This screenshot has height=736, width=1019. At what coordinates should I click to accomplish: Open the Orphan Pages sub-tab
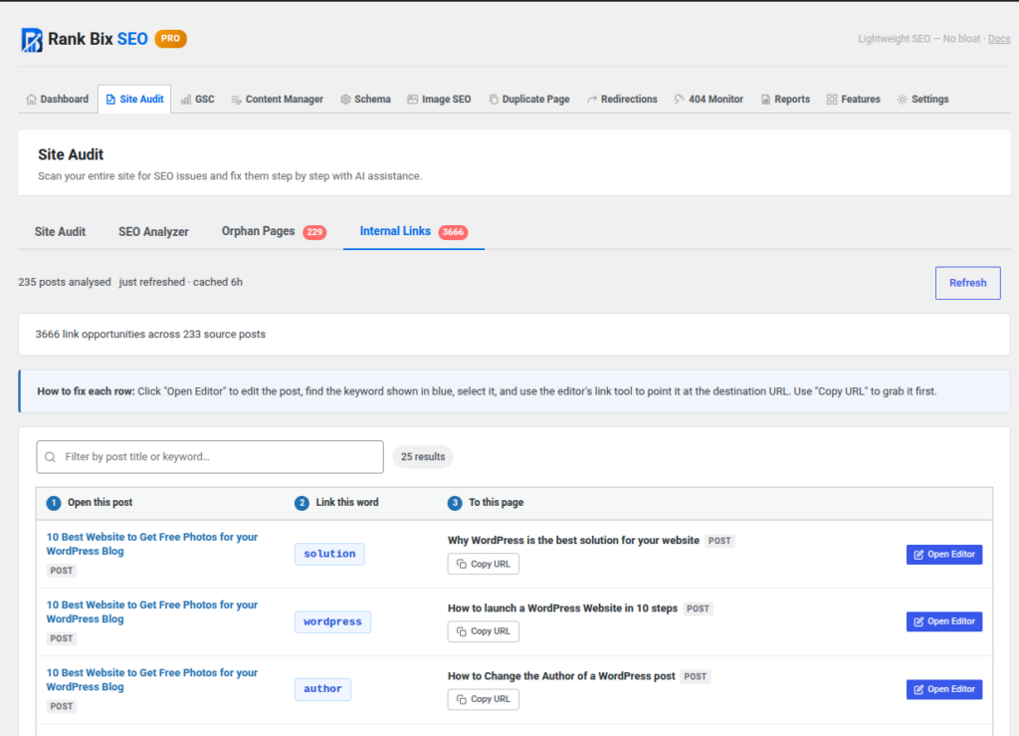pyautogui.click(x=274, y=232)
